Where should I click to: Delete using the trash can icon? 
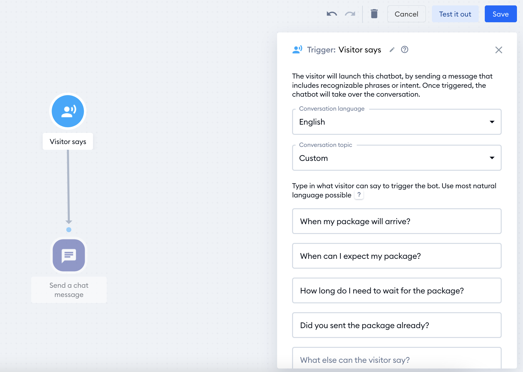pos(374,14)
